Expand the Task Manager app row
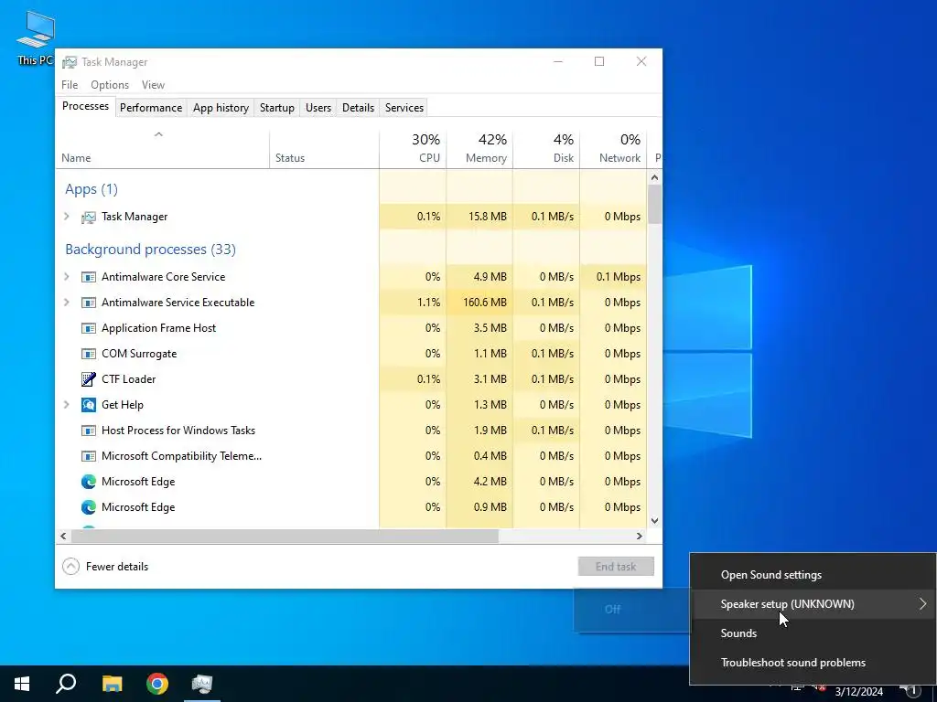 pyautogui.click(x=66, y=217)
